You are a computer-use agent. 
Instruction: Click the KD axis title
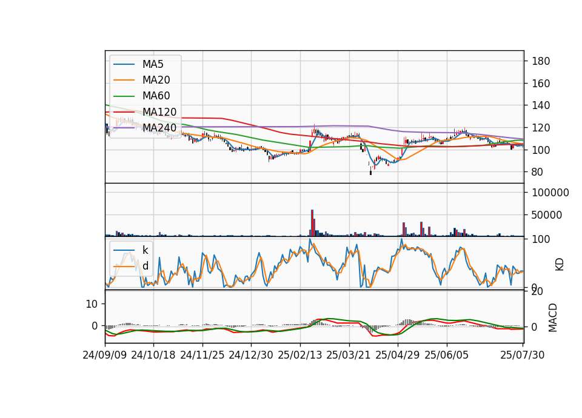[x=560, y=265]
